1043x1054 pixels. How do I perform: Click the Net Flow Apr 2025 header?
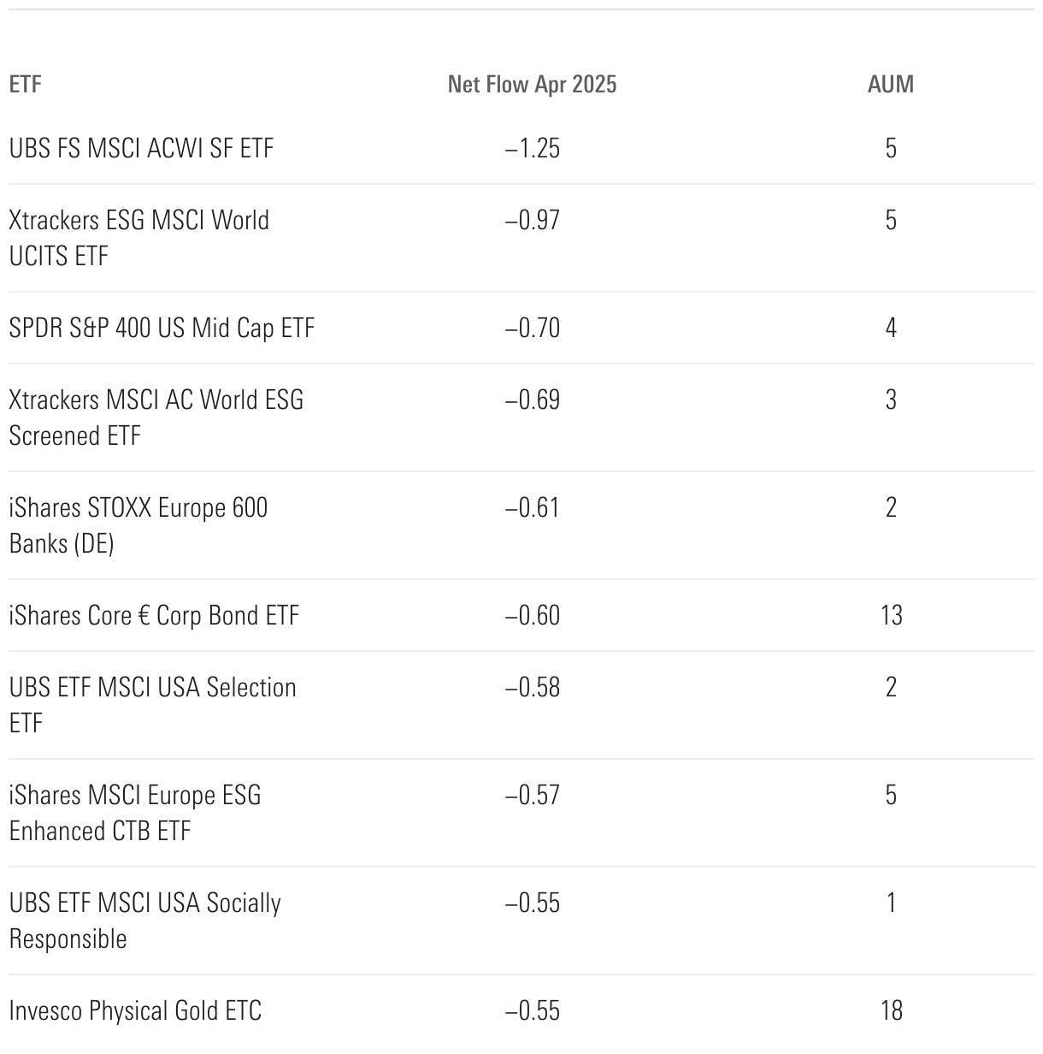click(x=532, y=84)
